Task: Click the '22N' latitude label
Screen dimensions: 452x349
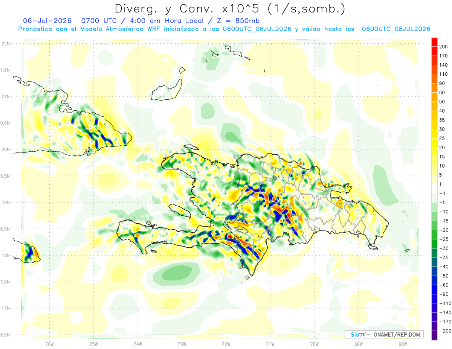Action: 6,44
